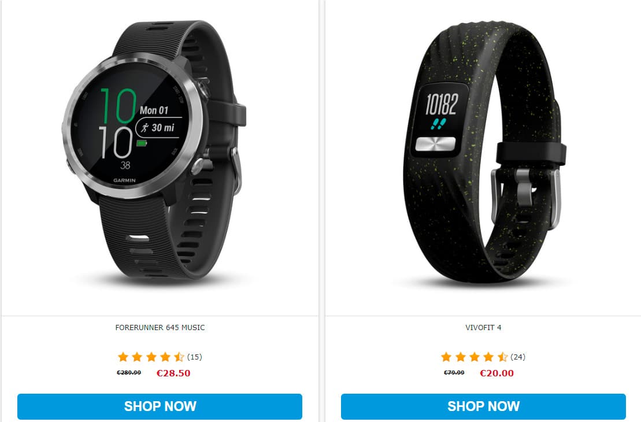The height and width of the screenshot is (422, 641).
Task: Click the crossed-out €79.99 original price
Action: tap(454, 373)
